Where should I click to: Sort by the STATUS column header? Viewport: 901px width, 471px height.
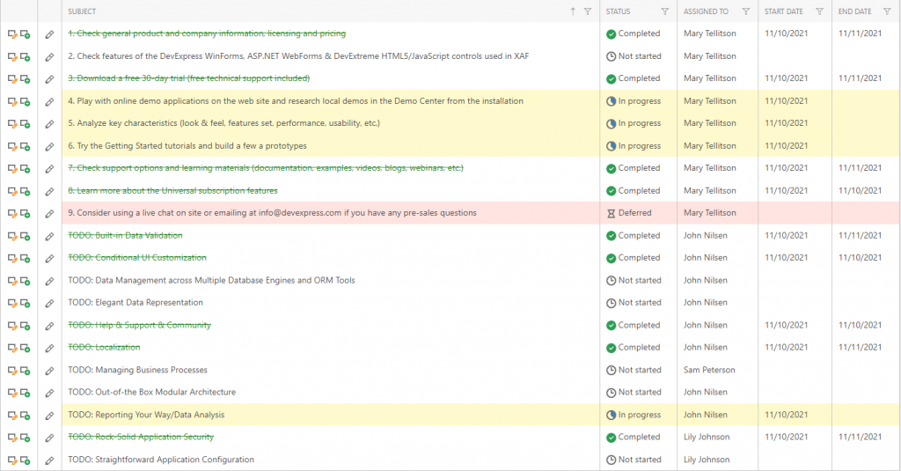[619, 11]
